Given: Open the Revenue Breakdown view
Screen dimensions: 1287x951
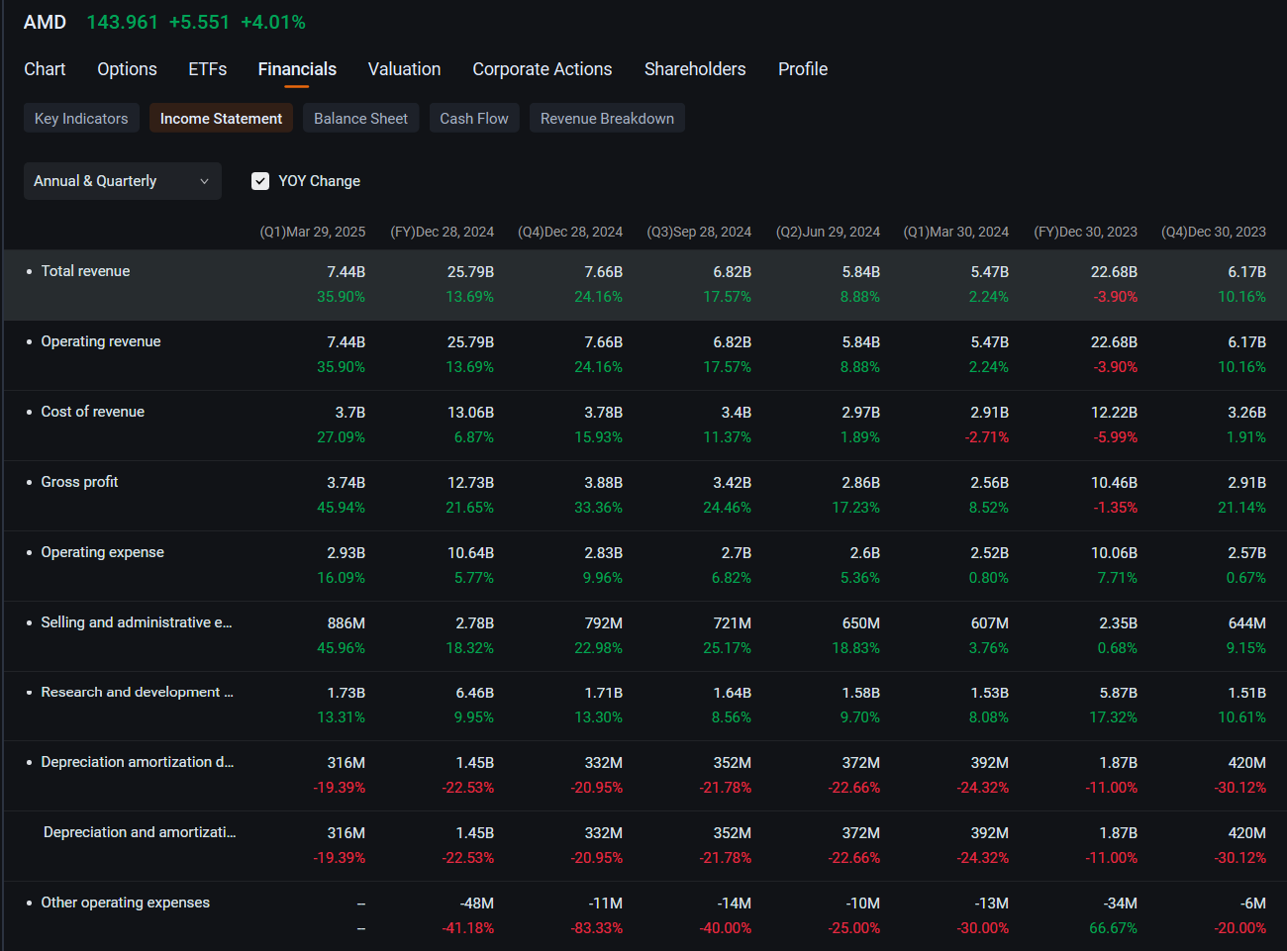Looking at the screenshot, I should pyautogui.click(x=607, y=119).
